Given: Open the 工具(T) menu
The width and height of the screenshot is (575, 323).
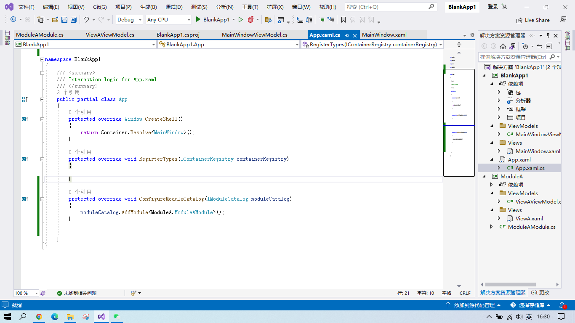Looking at the screenshot, I should click(x=250, y=7).
